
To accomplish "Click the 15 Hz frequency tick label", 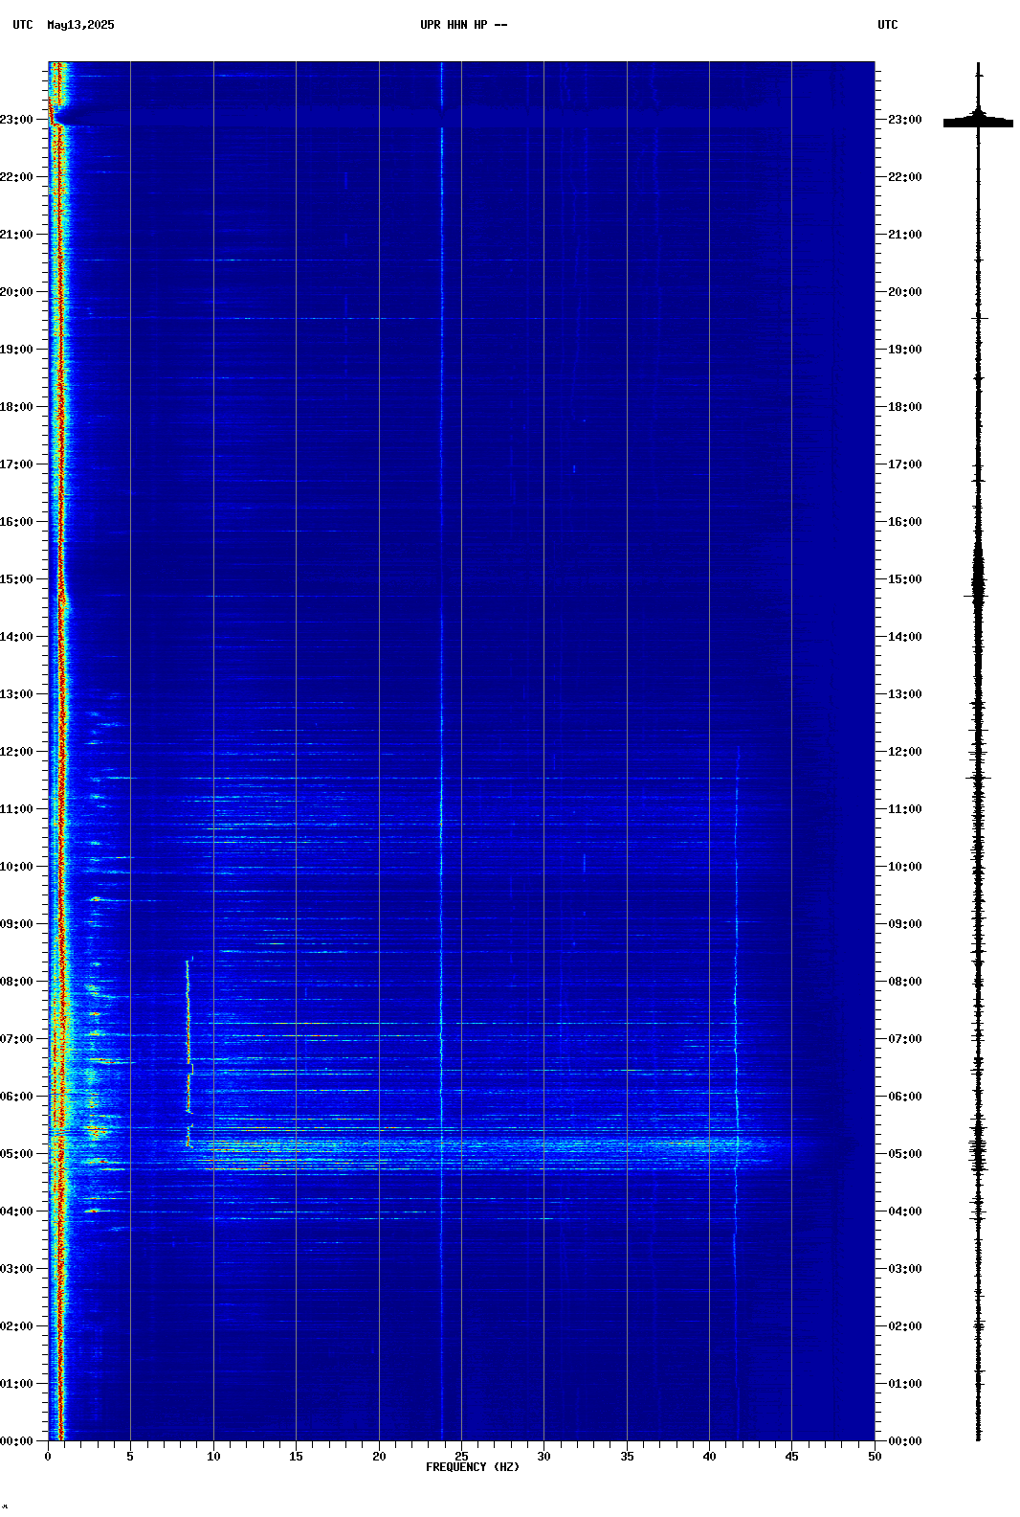I will tap(296, 1457).
